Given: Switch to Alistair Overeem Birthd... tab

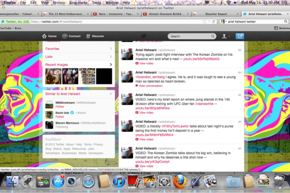Looking at the screenshot, I should tap(166, 14).
